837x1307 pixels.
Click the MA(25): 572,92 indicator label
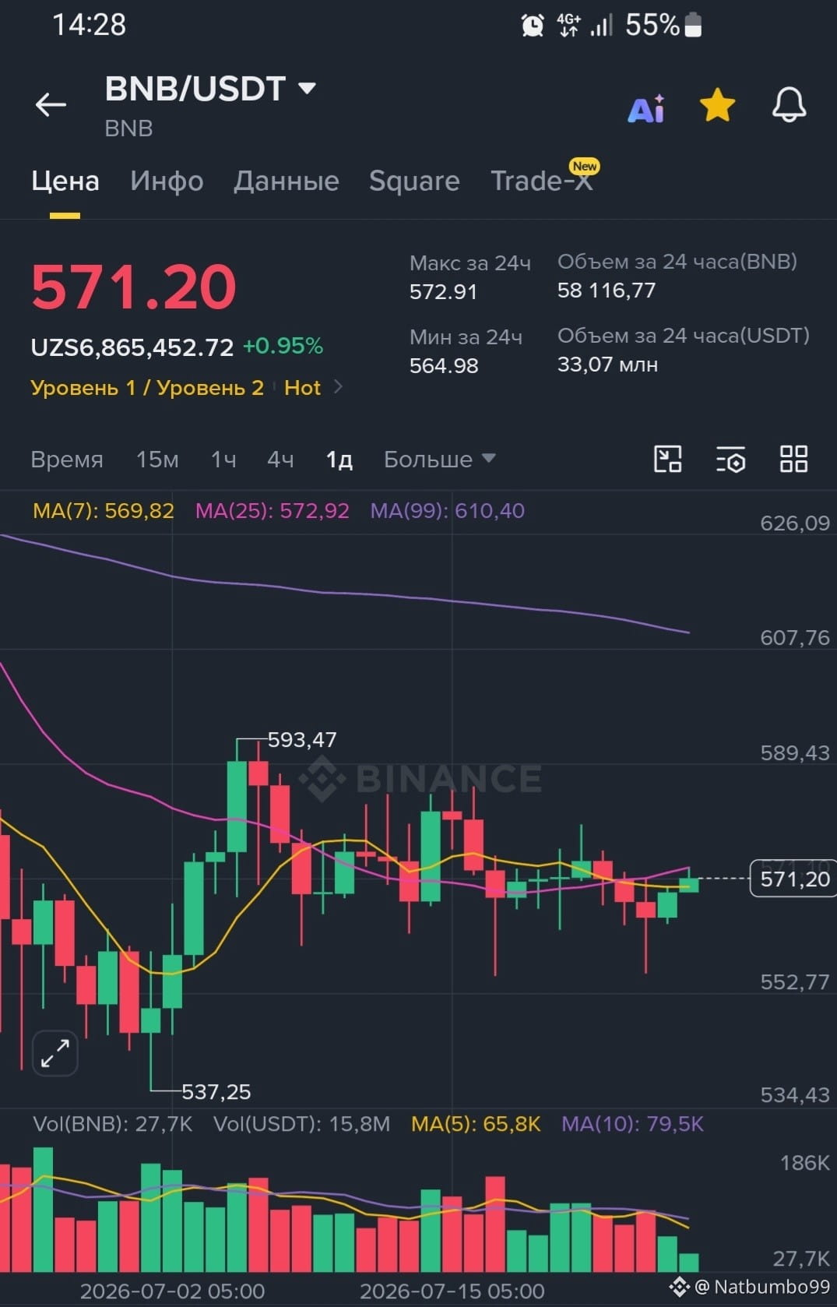(272, 511)
